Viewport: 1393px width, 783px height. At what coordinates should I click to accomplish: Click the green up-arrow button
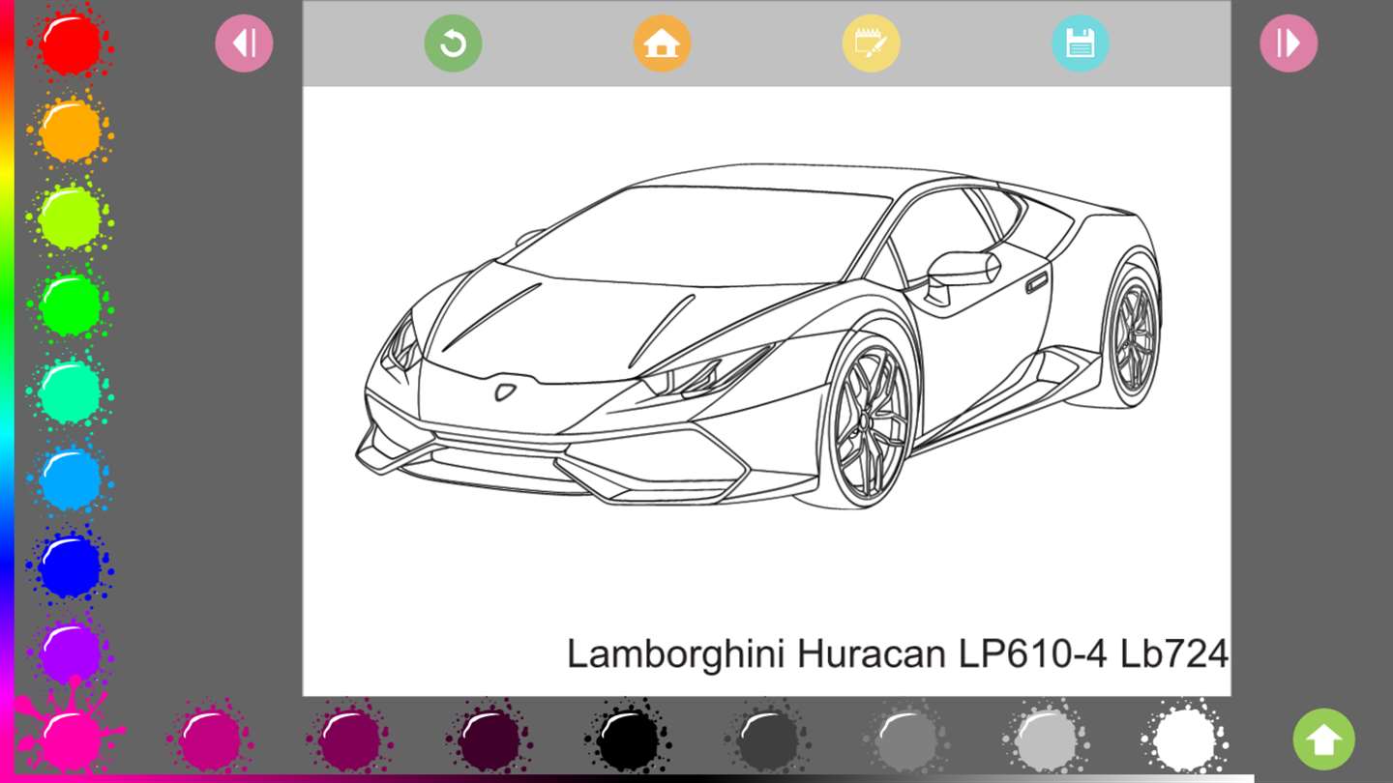tap(1323, 739)
